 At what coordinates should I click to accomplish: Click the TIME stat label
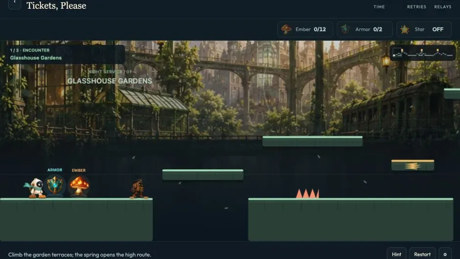coord(379,7)
